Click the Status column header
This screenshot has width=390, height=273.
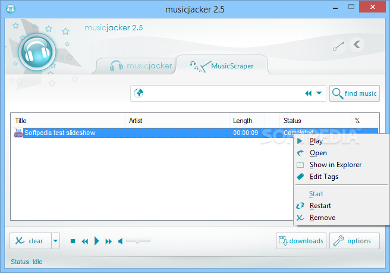315,121
